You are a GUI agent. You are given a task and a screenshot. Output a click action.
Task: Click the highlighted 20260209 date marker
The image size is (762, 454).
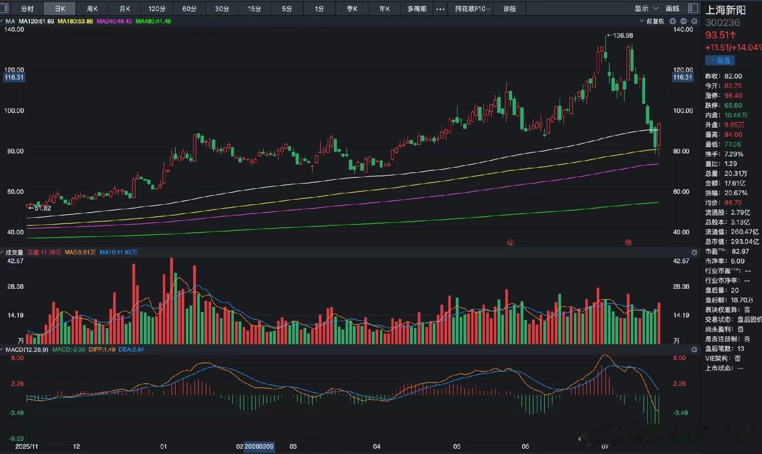259,446
